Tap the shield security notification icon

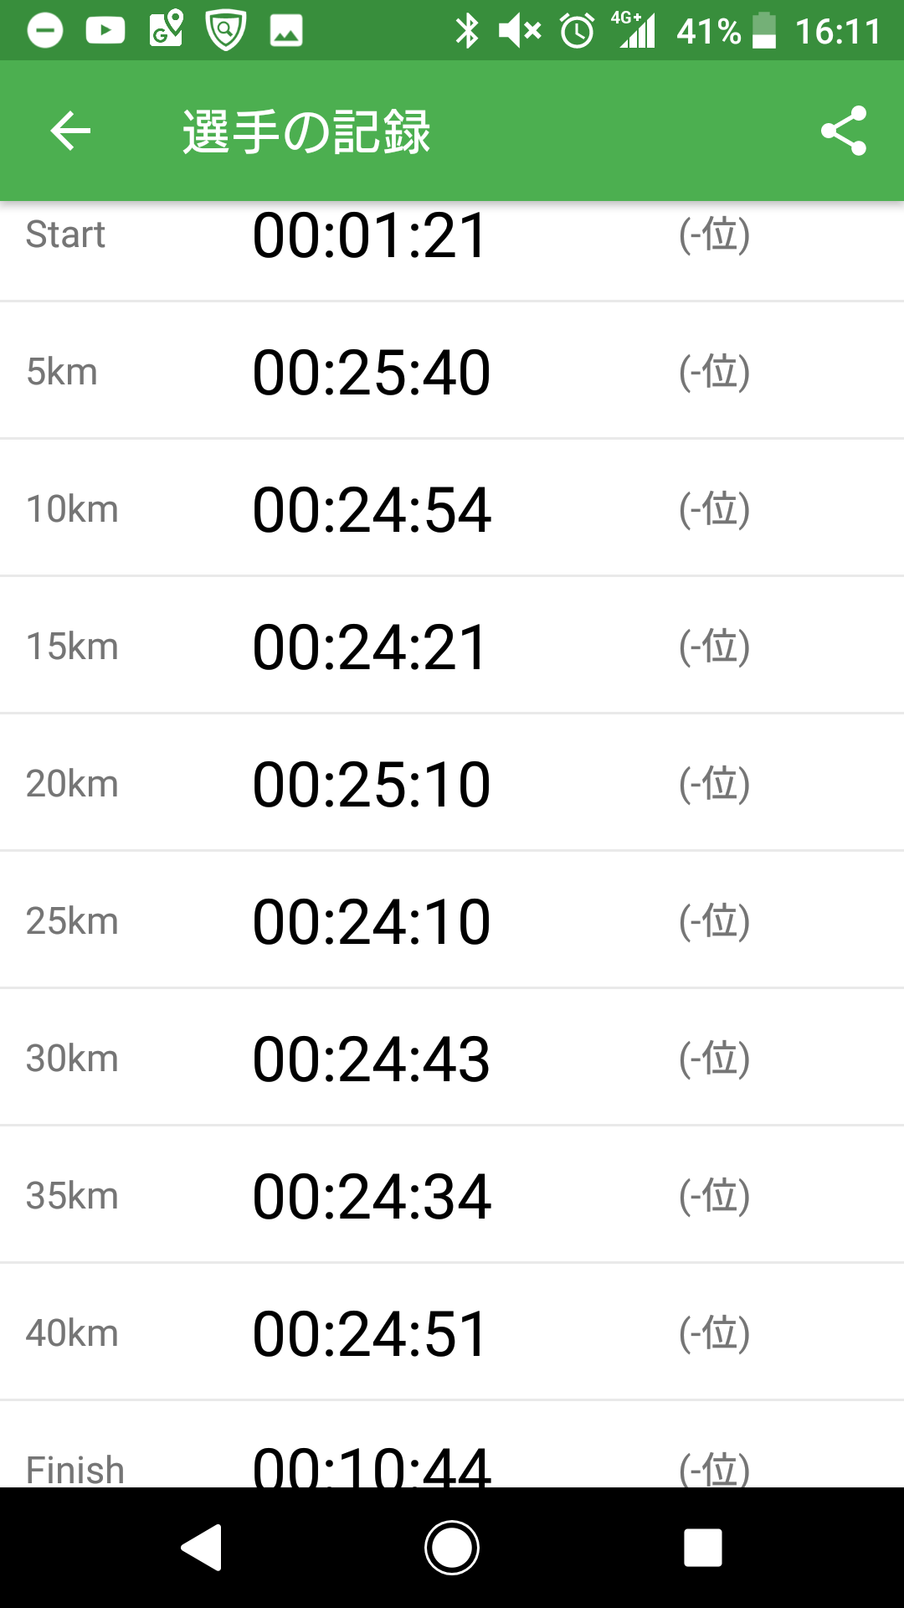225,31
